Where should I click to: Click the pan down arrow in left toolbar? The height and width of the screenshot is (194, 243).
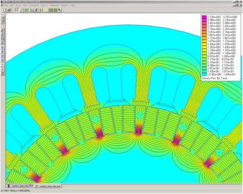3,52
